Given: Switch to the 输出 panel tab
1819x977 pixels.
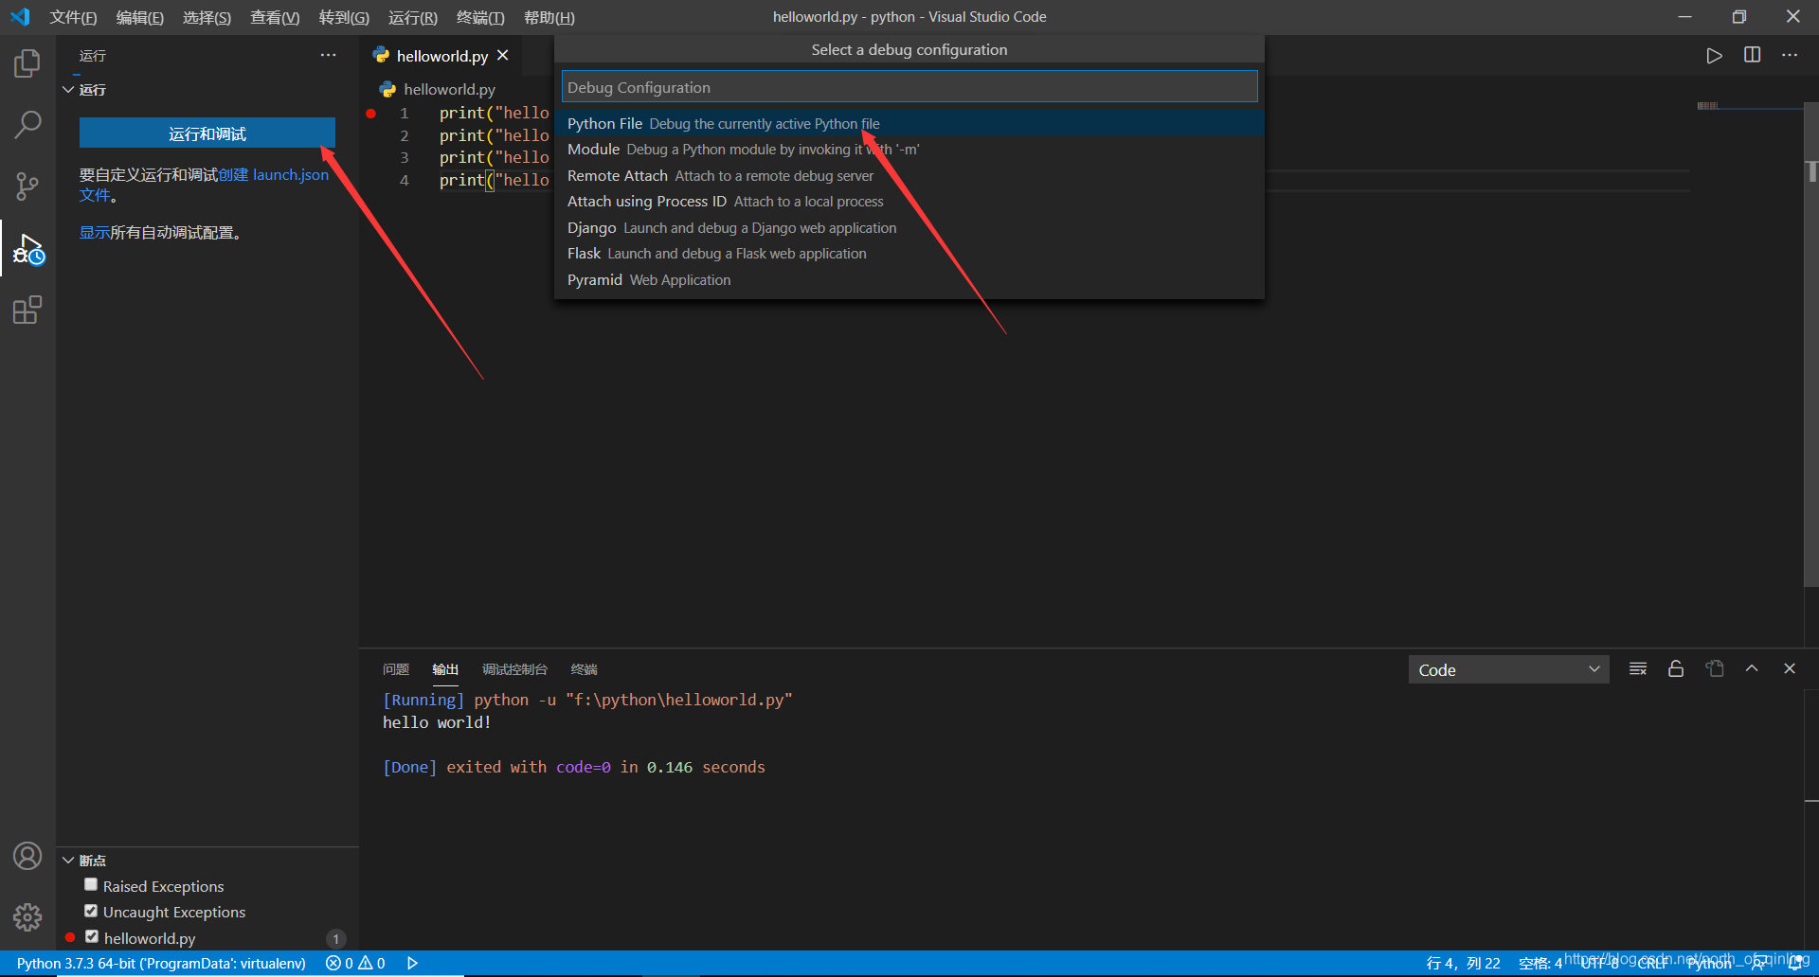Looking at the screenshot, I should [445, 669].
